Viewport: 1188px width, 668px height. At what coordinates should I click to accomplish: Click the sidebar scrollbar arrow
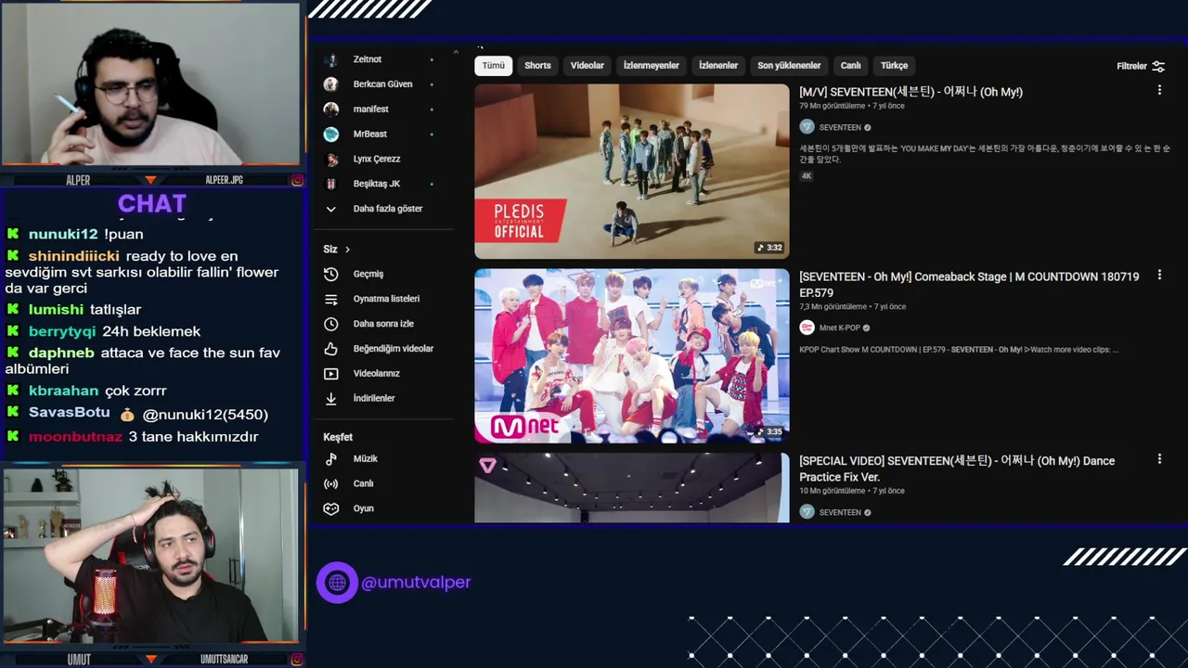[x=456, y=52]
